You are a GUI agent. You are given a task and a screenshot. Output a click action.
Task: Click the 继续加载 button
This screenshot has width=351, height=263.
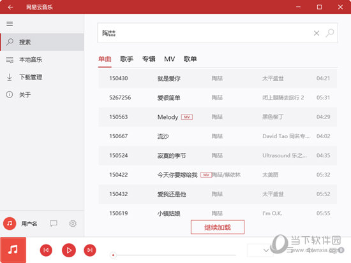(x=218, y=227)
